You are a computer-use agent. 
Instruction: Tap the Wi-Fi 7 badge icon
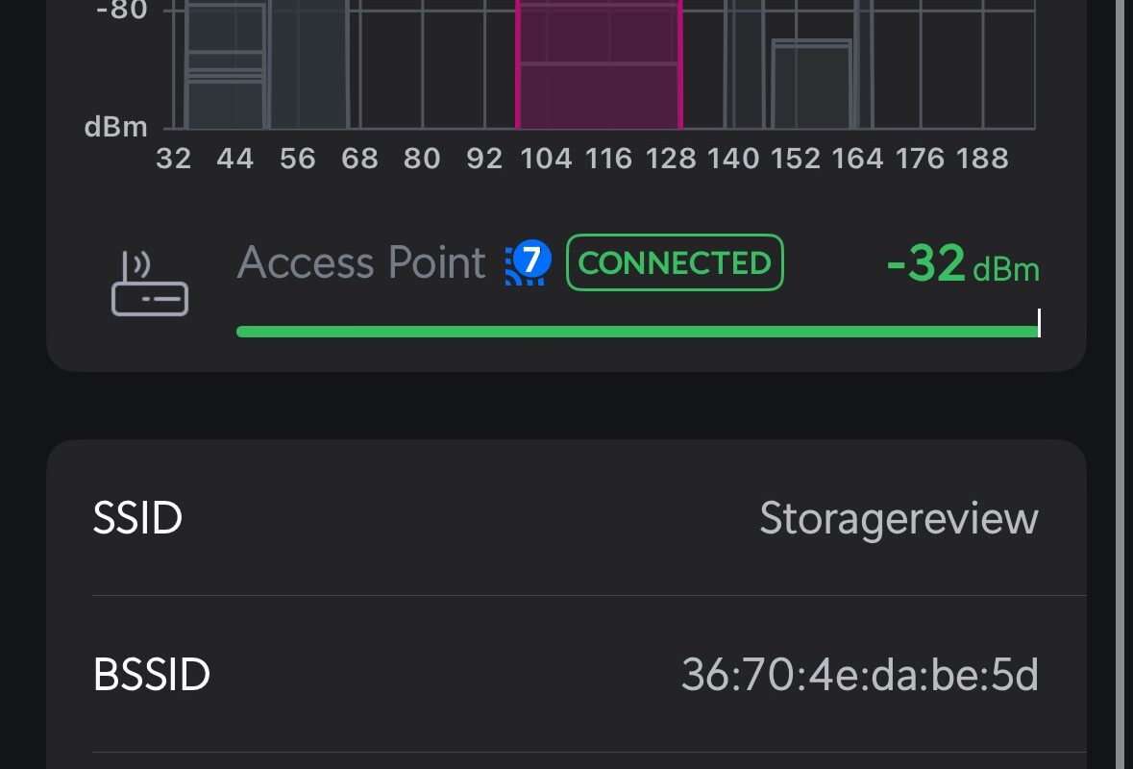click(529, 261)
